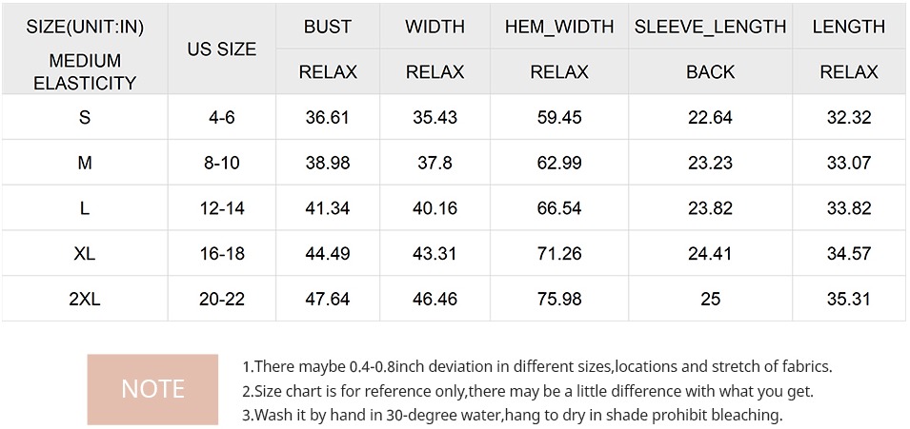Screen dimensions: 910x429
Task: Select width value 37.8
Action: 435,163
